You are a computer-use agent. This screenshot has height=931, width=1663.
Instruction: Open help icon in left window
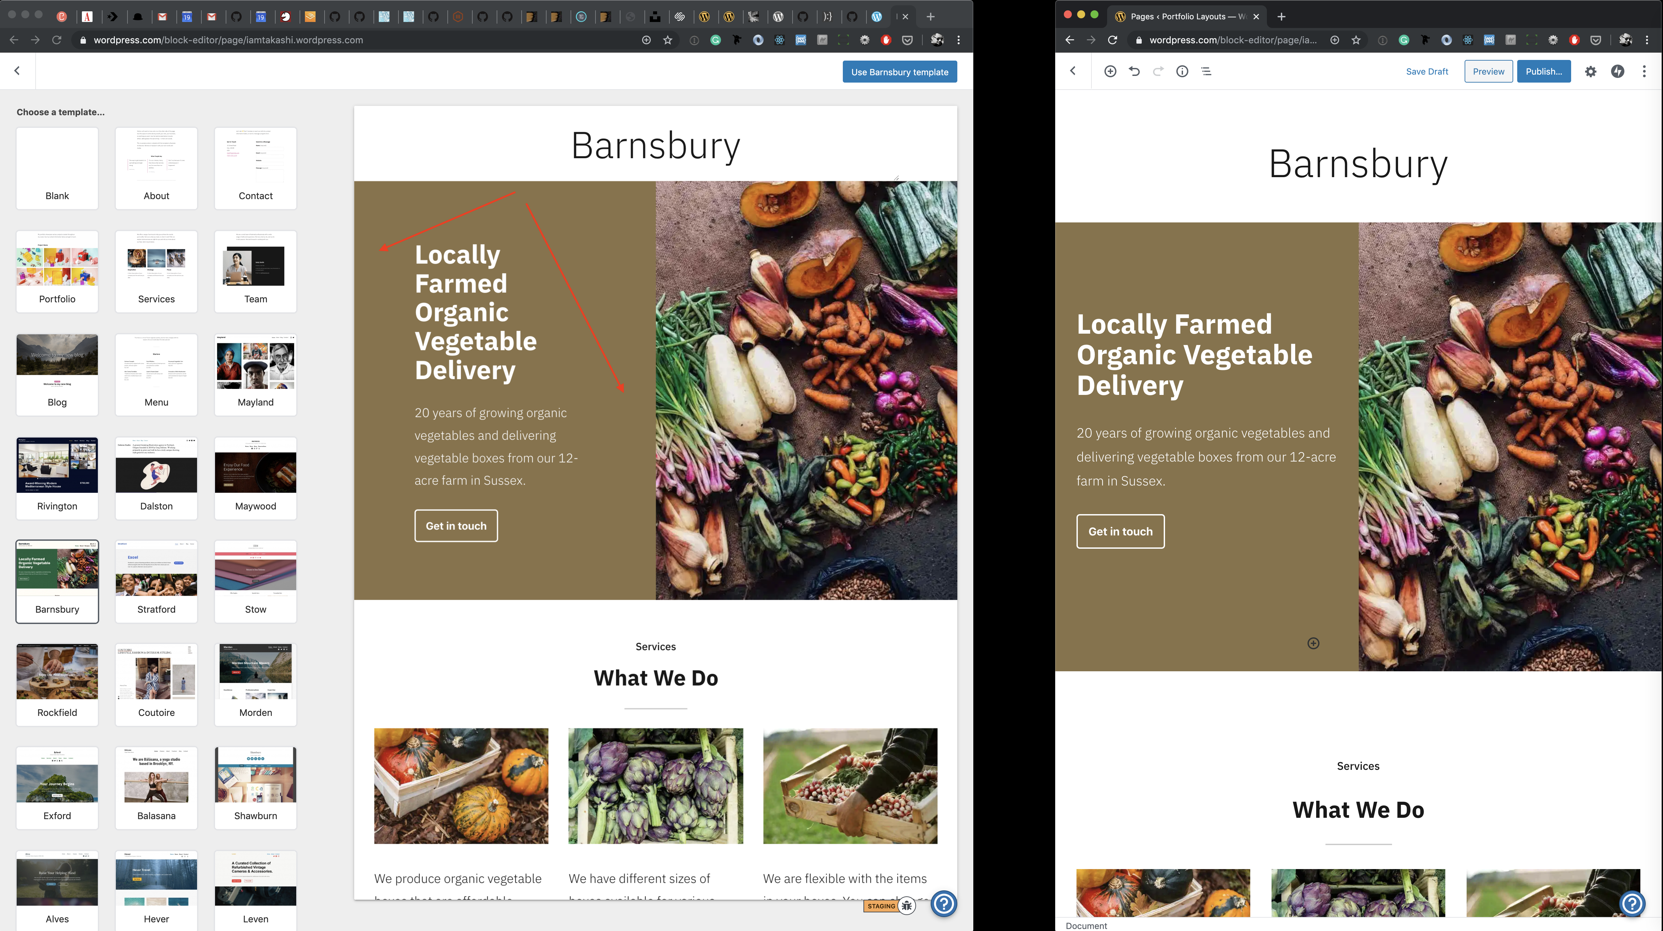pyautogui.click(x=944, y=903)
